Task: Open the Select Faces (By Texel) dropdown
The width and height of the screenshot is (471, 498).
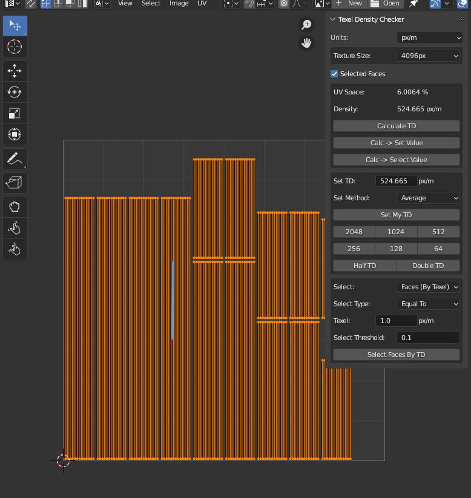Action: pyautogui.click(x=428, y=287)
